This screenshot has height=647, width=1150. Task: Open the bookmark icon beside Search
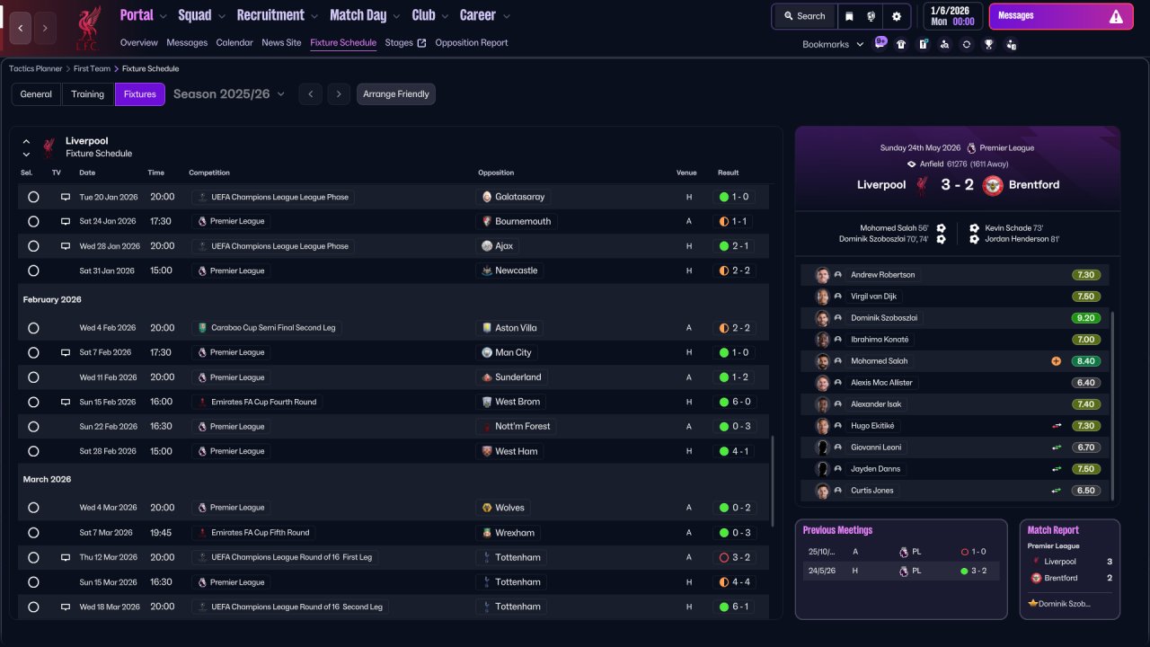(x=849, y=16)
